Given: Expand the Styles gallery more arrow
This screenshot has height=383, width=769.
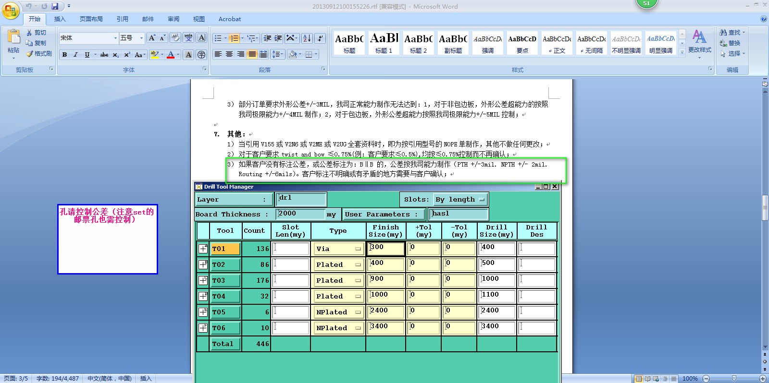Looking at the screenshot, I should pyautogui.click(x=682, y=52).
